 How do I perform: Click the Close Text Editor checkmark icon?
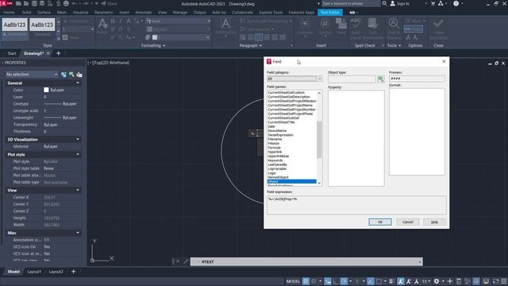click(438, 24)
